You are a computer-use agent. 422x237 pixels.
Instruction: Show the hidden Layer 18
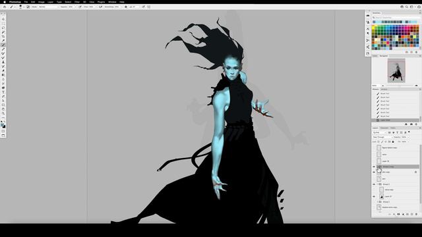[374, 161]
